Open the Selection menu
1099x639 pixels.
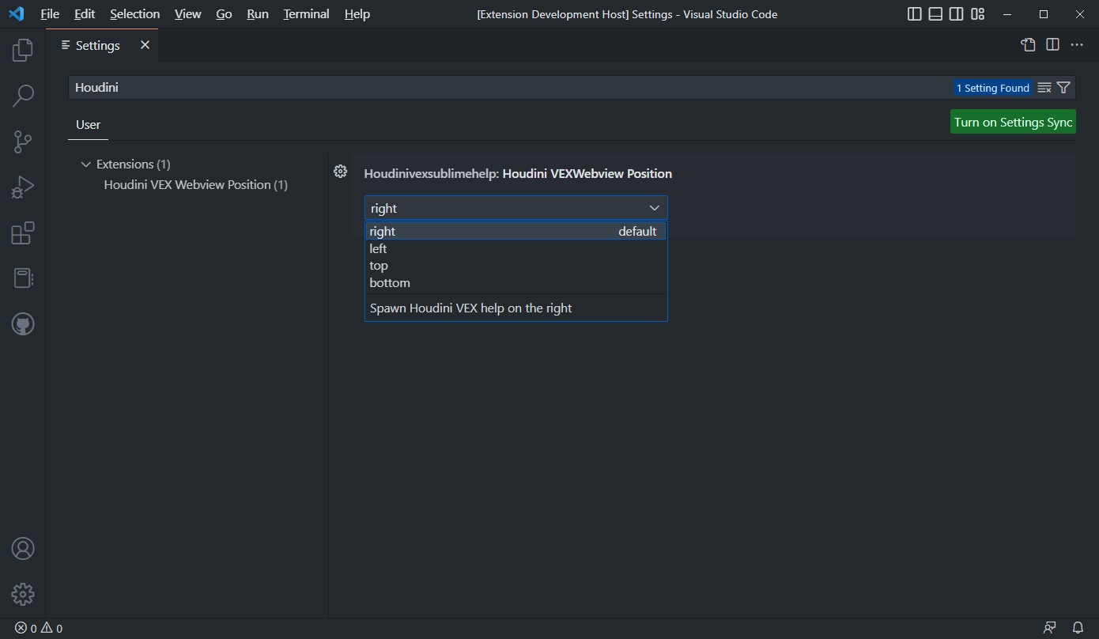pyautogui.click(x=134, y=14)
